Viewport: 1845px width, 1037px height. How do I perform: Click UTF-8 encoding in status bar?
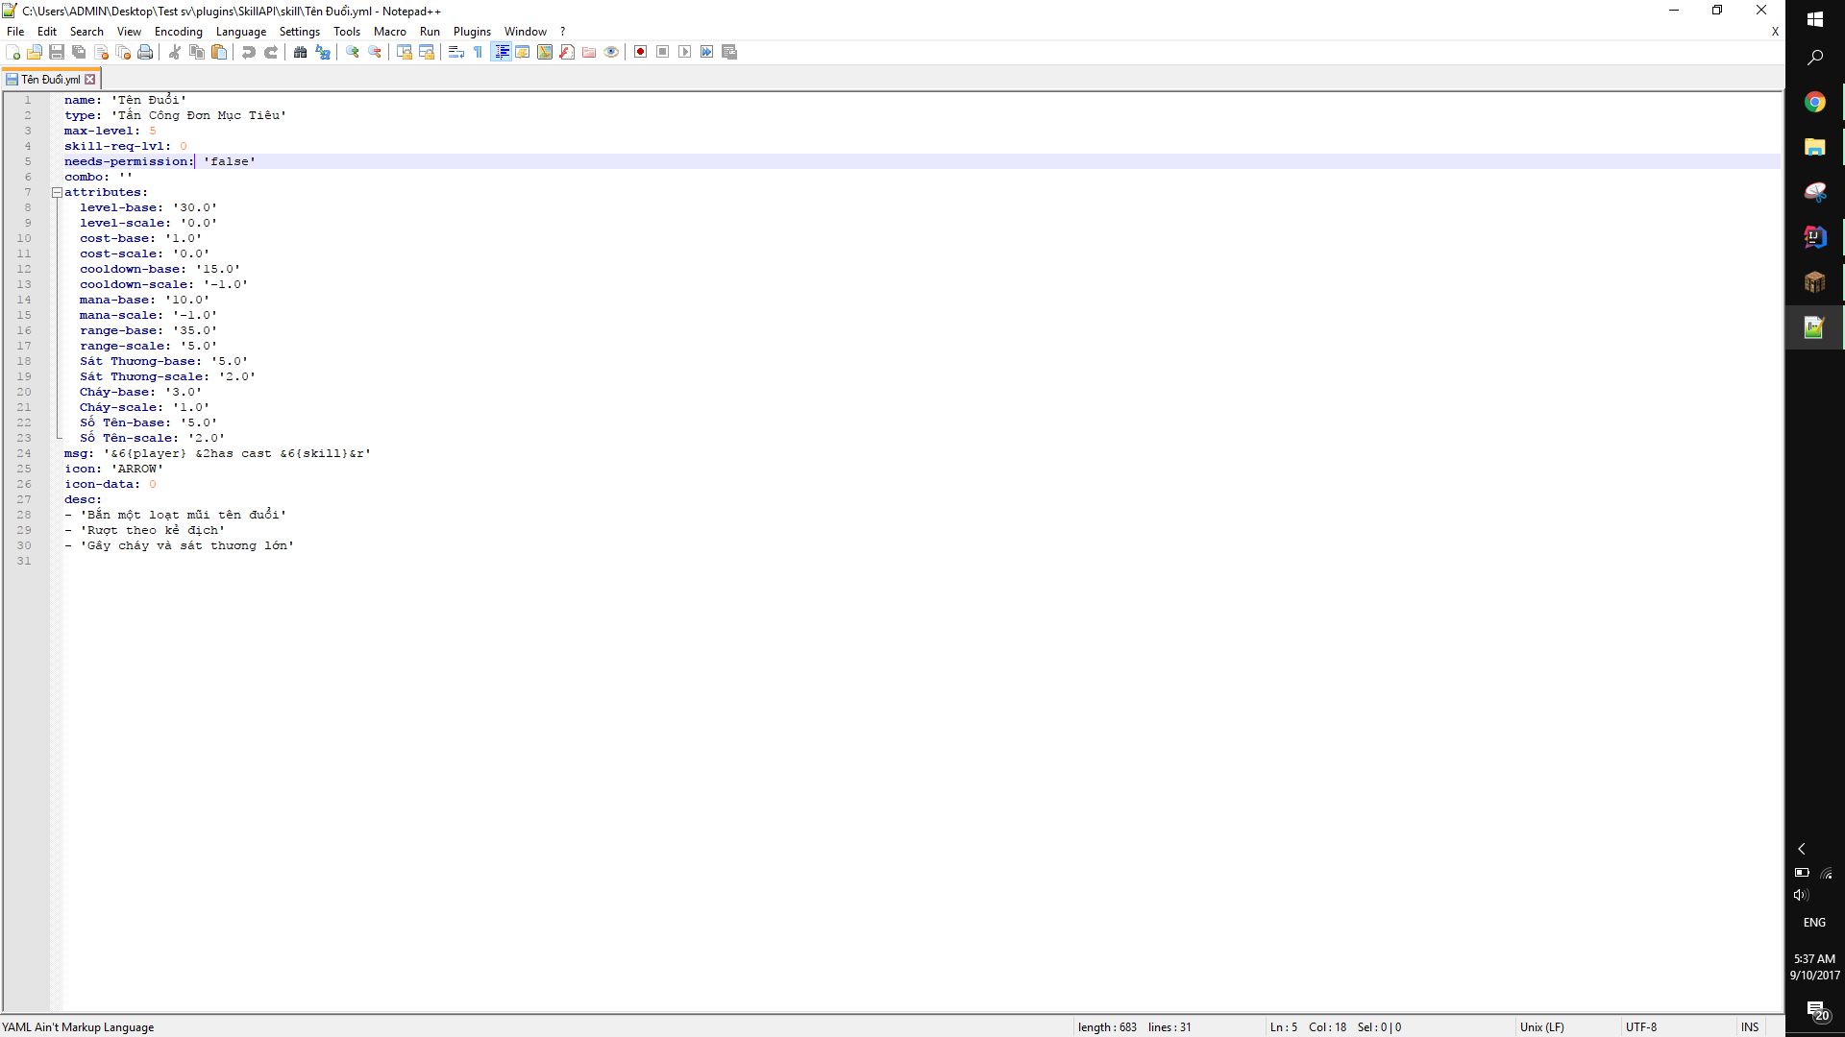1641,1027
